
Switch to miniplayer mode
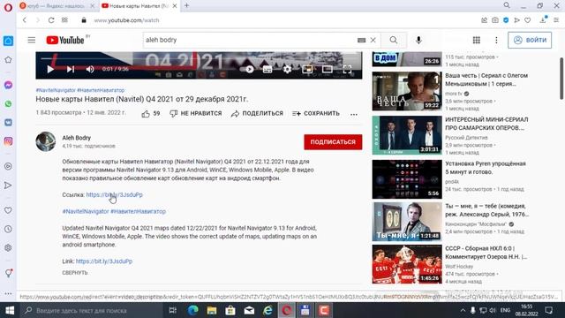307,69
